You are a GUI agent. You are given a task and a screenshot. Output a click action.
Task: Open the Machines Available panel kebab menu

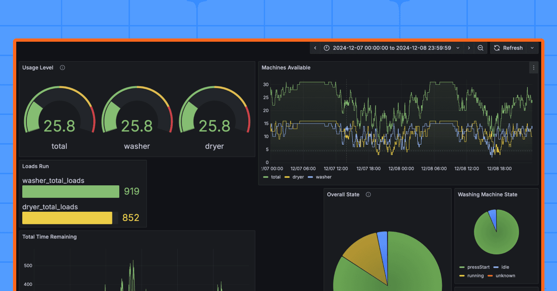pyautogui.click(x=533, y=67)
